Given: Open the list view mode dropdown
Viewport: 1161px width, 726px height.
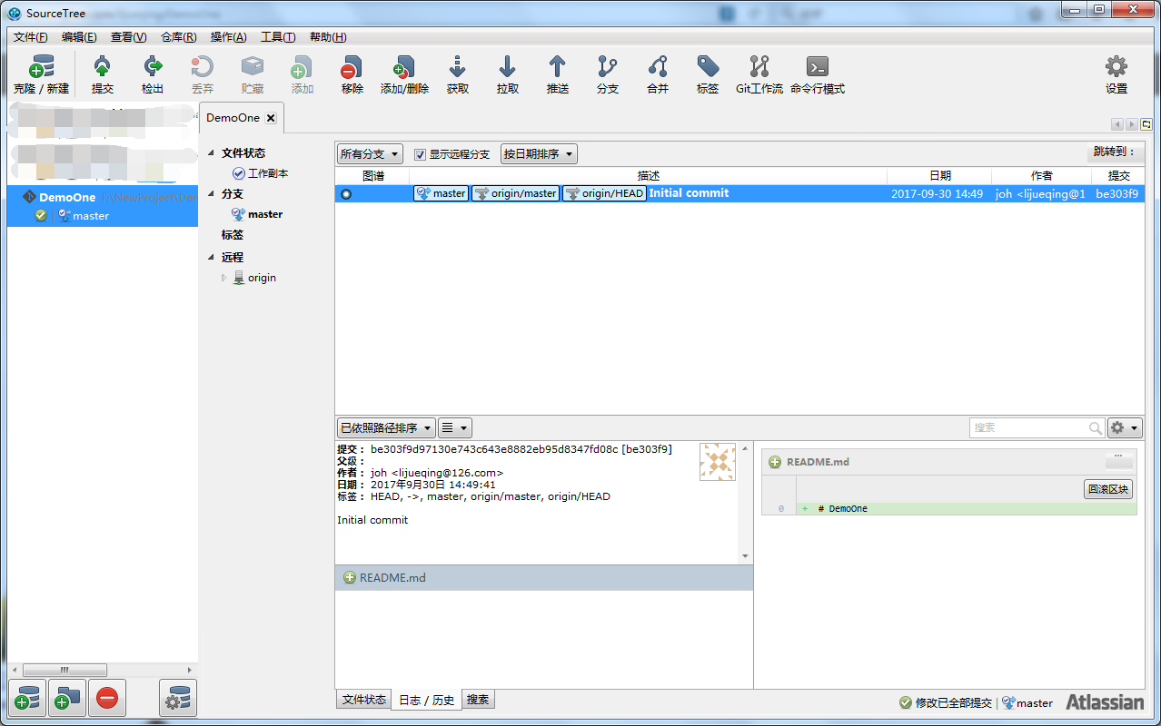Looking at the screenshot, I should (x=455, y=427).
